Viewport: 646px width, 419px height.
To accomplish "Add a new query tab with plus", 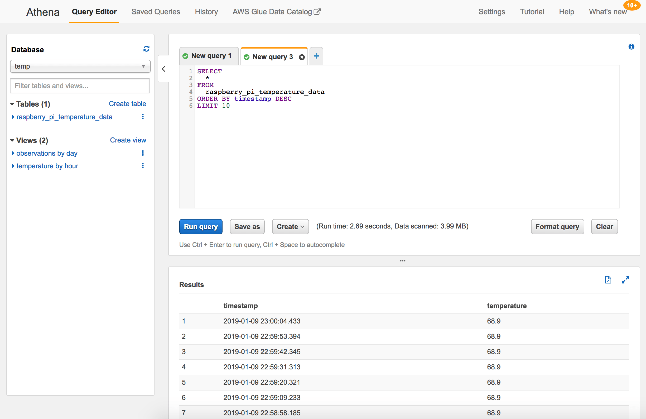I will 316,56.
